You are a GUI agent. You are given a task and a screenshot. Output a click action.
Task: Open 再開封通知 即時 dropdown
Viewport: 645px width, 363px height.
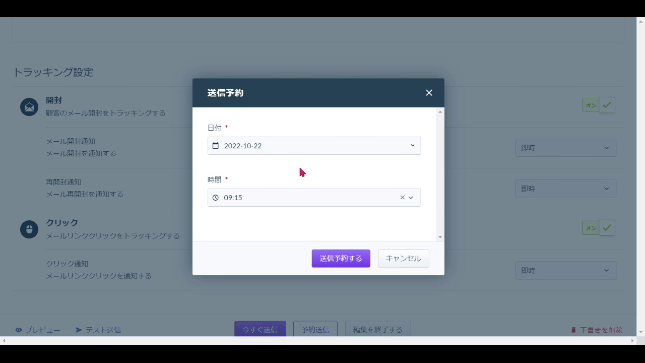click(x=566, y=189)
